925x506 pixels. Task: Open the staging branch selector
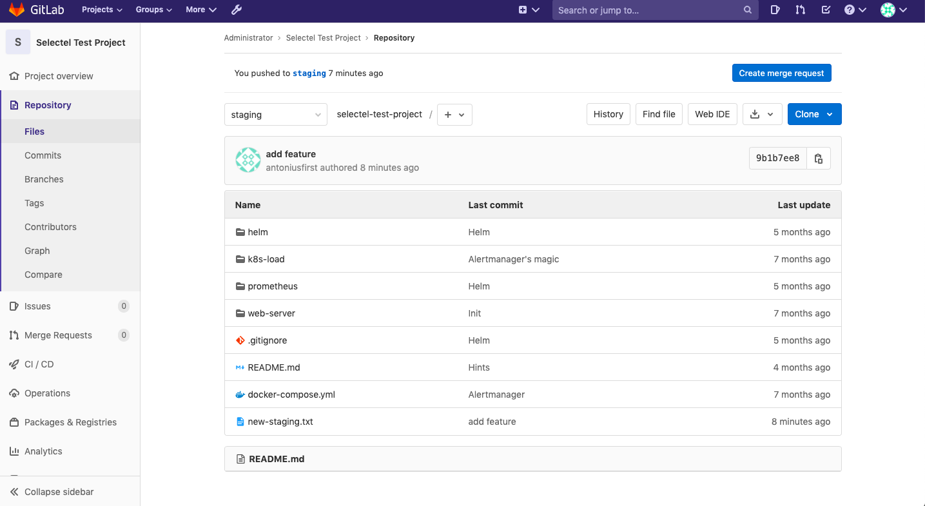tap(276, 115)
